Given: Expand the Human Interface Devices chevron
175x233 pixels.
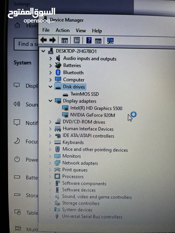Looking at the screenshot, I should 50,129.
